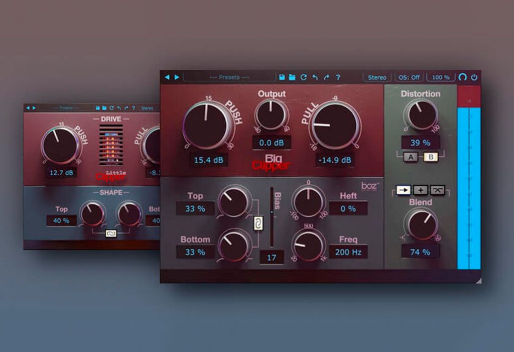Save preset via Little Clipper disk icon

[98, 107]
